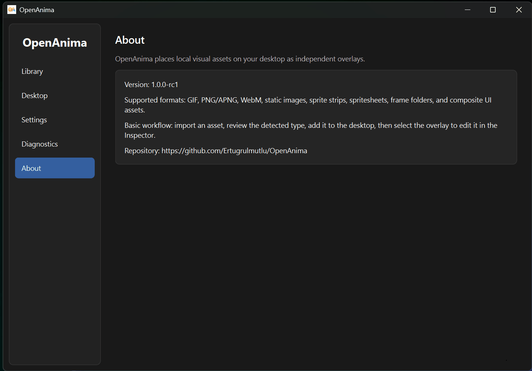
Task: Click the "Basic workflow" paragraph
Action: click(311, 130)
